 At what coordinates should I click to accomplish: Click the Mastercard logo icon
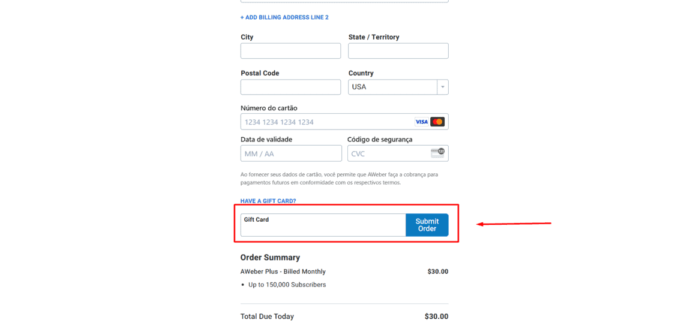(437, 122)
